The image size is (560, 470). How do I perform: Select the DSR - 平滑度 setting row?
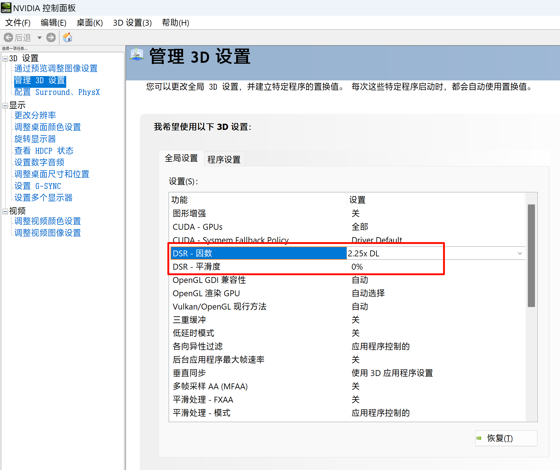pyautogui.click(x=347, y=267)
